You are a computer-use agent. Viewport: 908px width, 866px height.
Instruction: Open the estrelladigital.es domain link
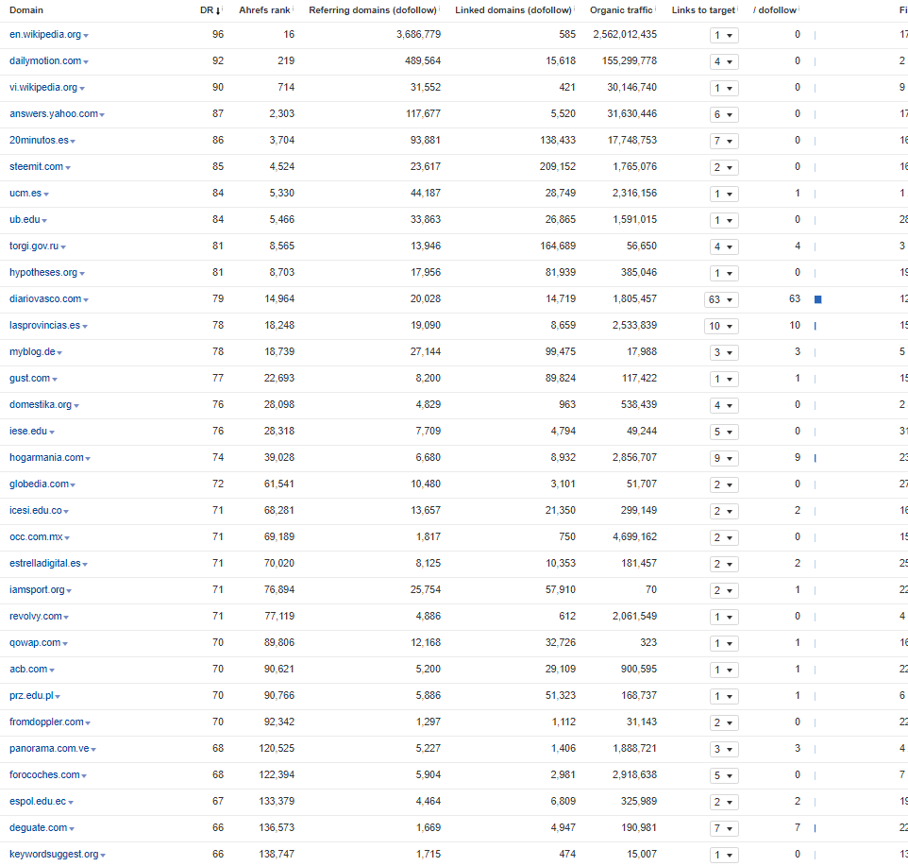[x=45, y=564]
